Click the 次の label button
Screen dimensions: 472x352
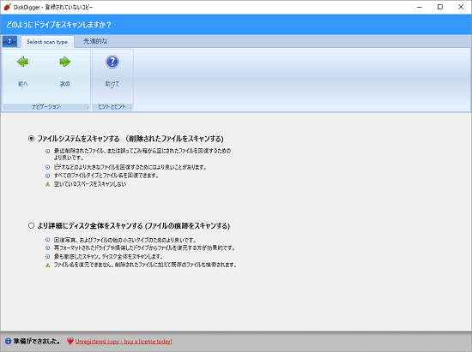point(64,84)
